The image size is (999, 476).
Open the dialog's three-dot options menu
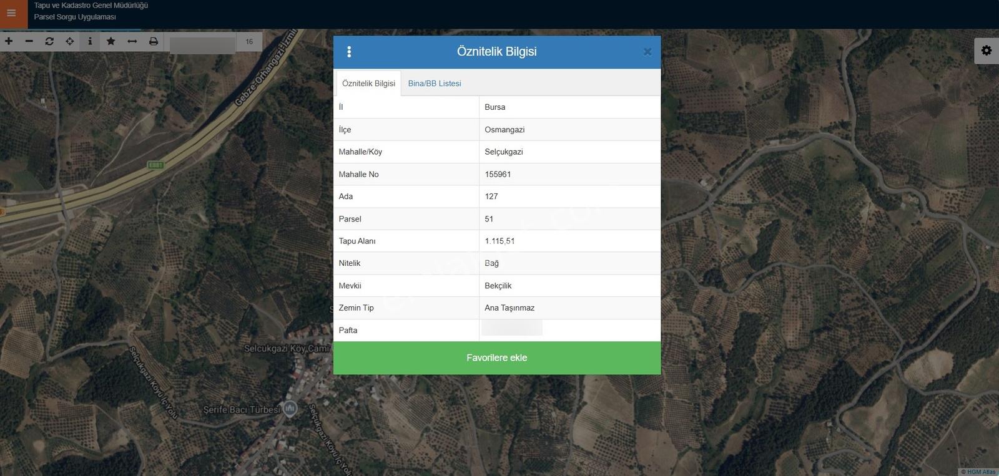click(x=349, y=52)
